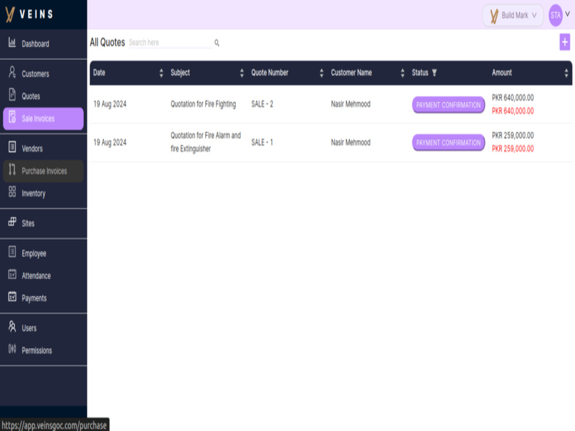Open Users menu item
This screenshot has height=431, width=575.
pos(43,328)
